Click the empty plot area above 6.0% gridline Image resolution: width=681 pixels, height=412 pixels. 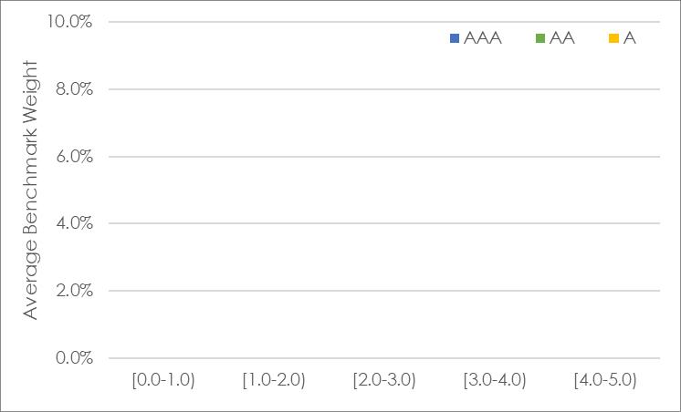384,123
